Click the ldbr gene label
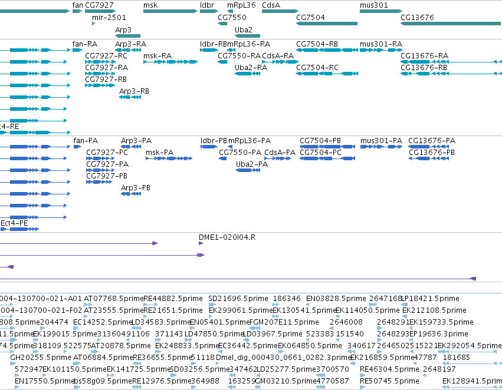The height and width of the screenshot is (390, 502). point(207,5)
